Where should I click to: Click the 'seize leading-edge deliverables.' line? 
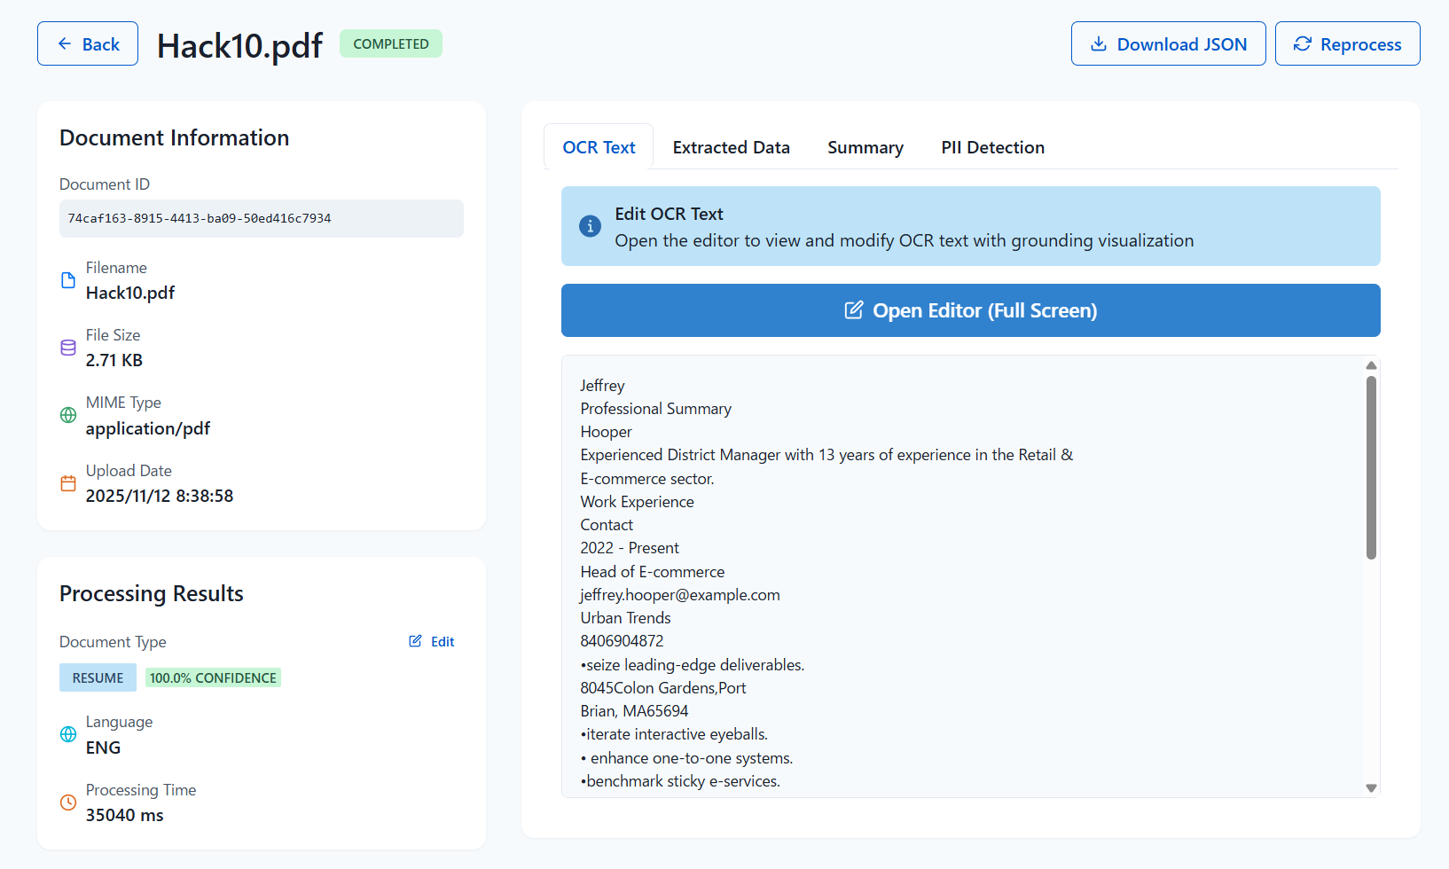point(692,665)
